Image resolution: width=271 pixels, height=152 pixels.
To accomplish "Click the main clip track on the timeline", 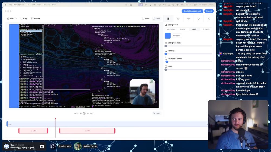I will coord(107,124).
